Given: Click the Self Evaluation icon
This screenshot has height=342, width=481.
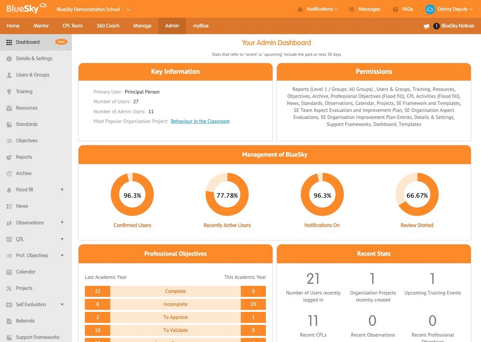Looking at the screenshot, I should pyautogui.click(x=9, y=304).
